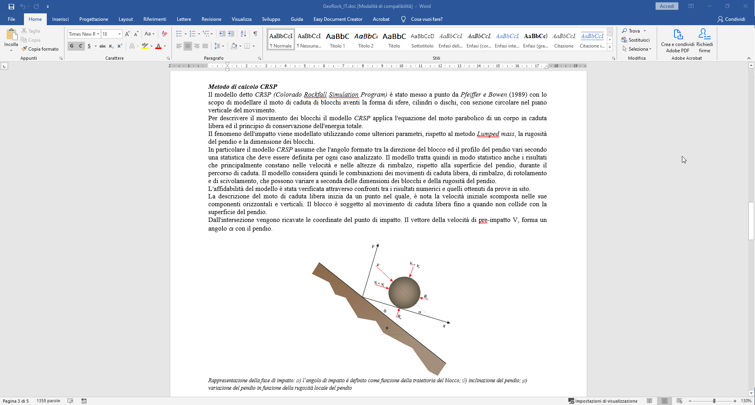Open the Riferimenti tab

(155, 19)
